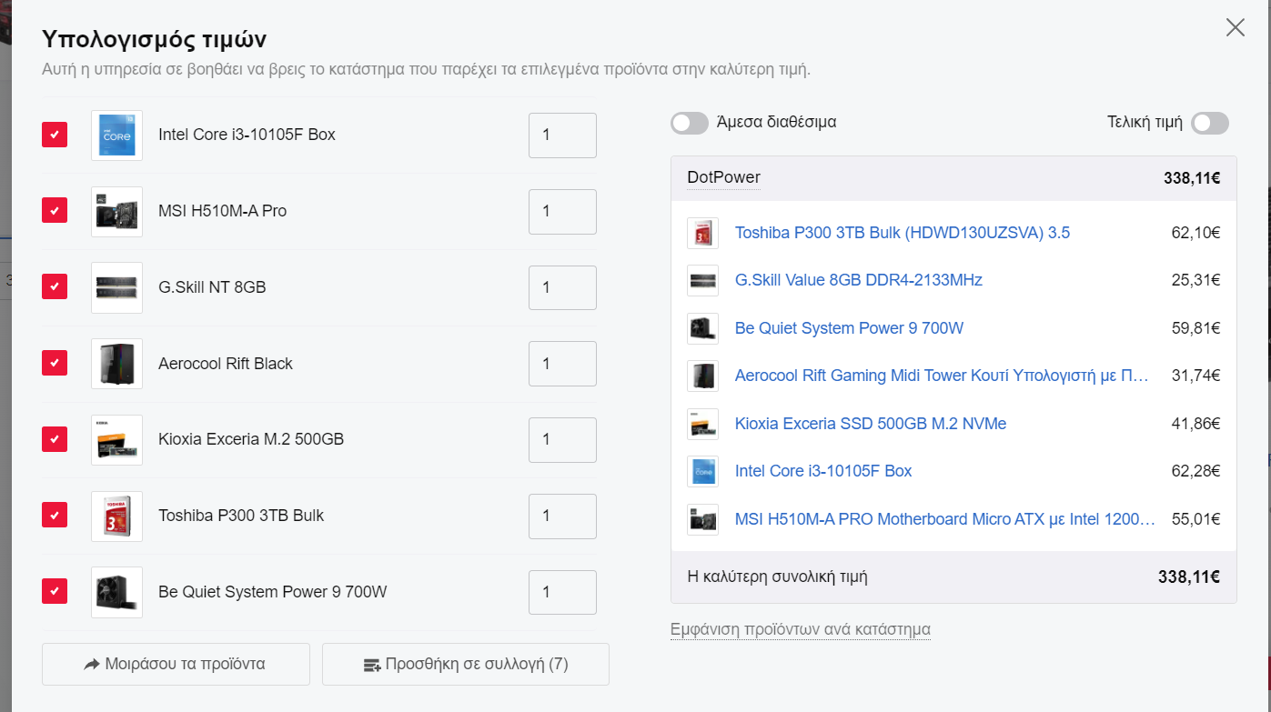Select the Be Quiet System Power 9 700W name in left list
The image size is (1271, 712).
273,592
